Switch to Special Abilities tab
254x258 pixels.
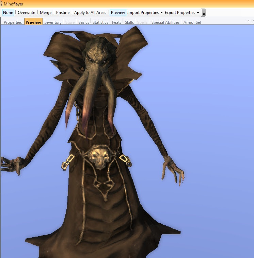coord(165,22)
